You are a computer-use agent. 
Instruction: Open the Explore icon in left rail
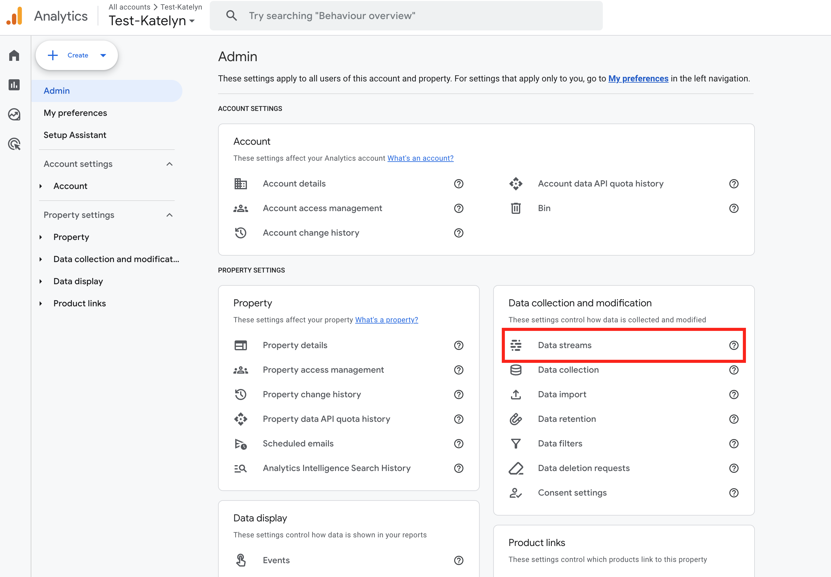coord(14,114)
